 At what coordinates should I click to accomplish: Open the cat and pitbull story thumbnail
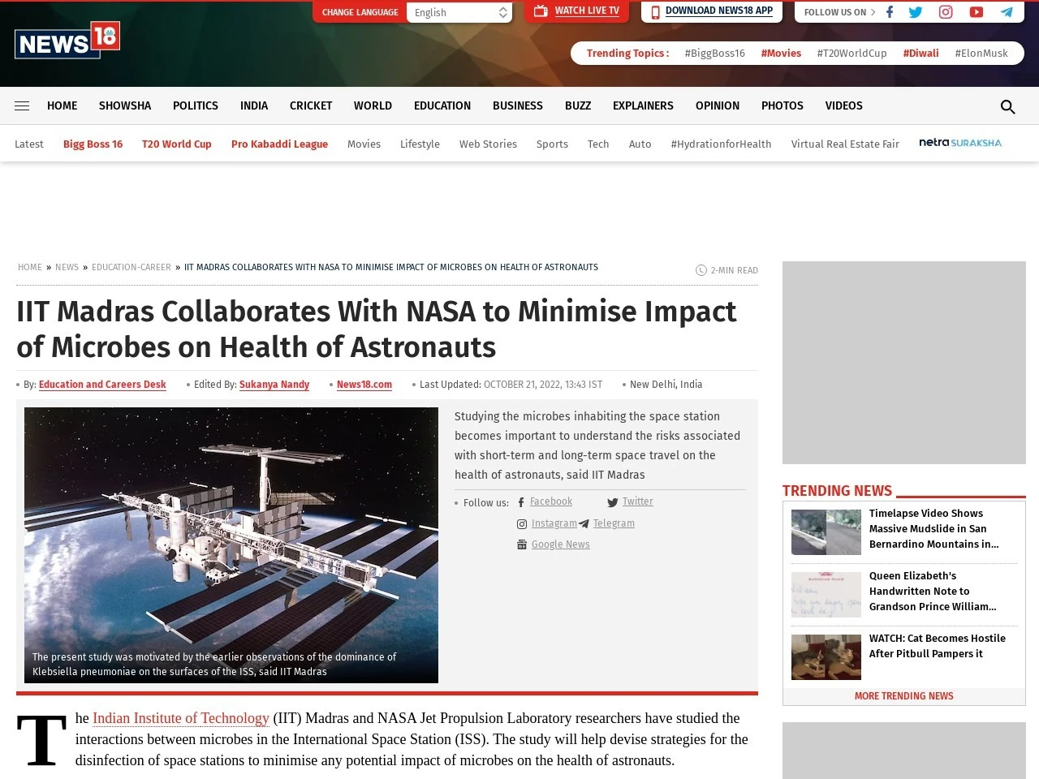click(x=826, y=657)
